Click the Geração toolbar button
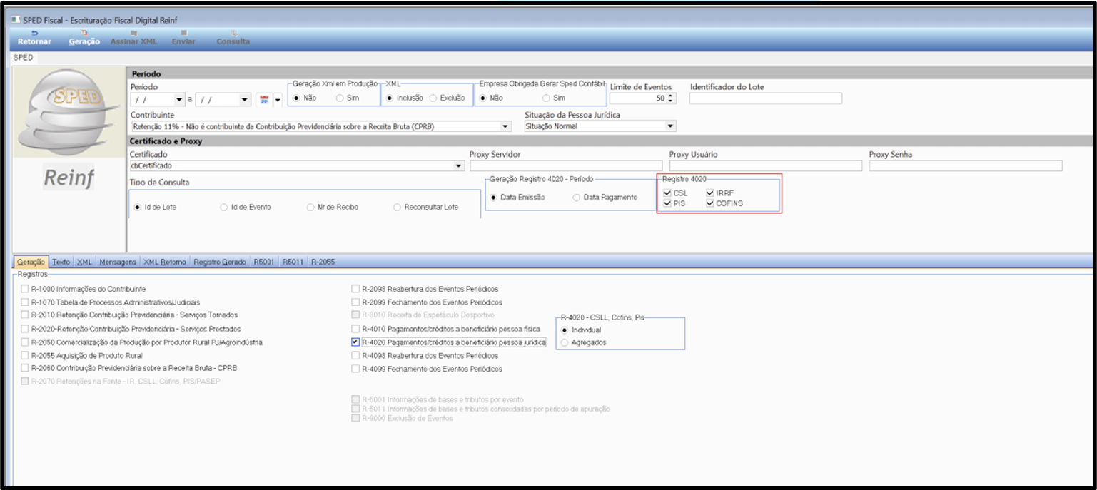The width and height of the screenshot is (1097, 490). tap(84, 37)
